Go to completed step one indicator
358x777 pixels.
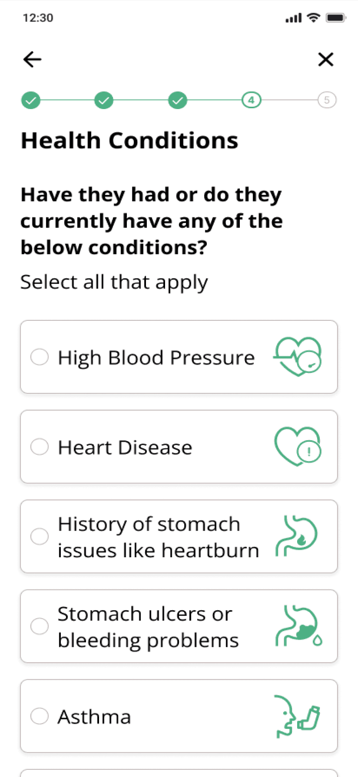[x=31, y=100]
